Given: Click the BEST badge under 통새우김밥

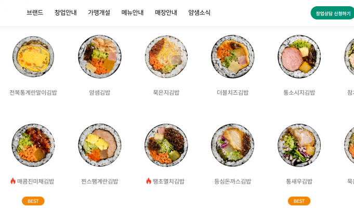Looking at the screenshot, I should click(x=299, y=201).
